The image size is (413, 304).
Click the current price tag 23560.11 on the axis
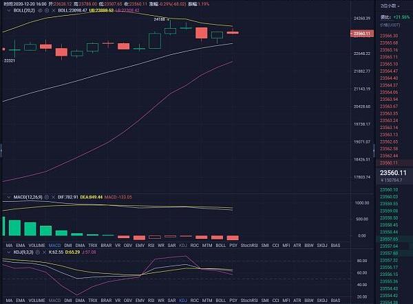pyautogui.click(x=361, y=33)
